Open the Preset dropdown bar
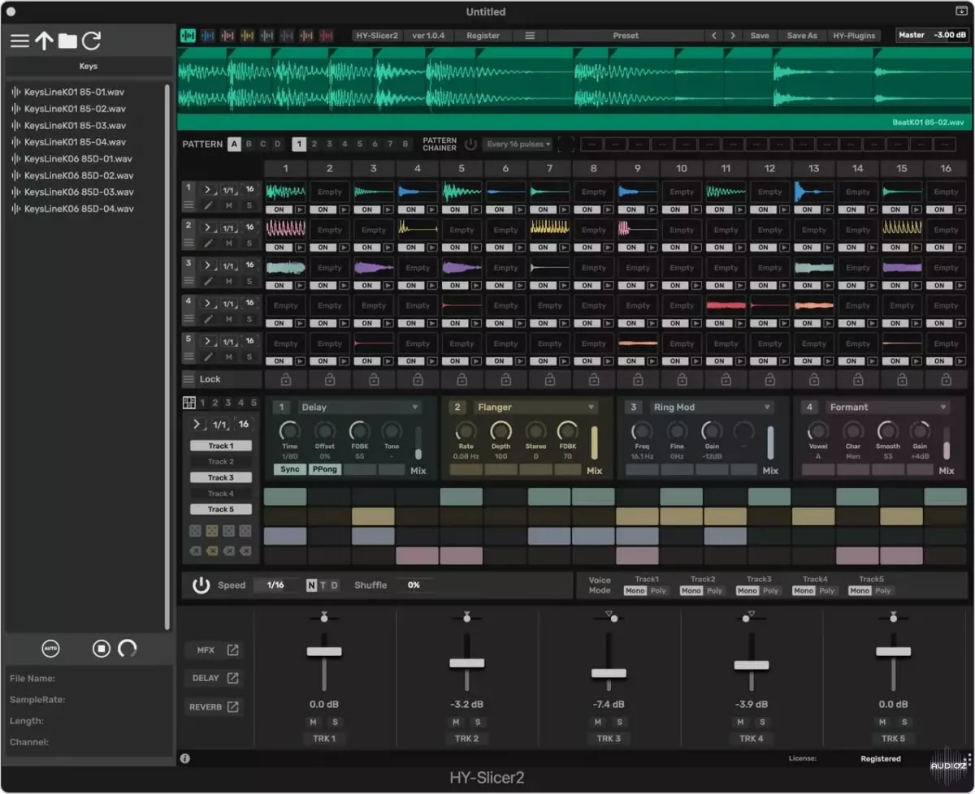The image size is (975, 794). pyautogui.click(x=626, y=36)
